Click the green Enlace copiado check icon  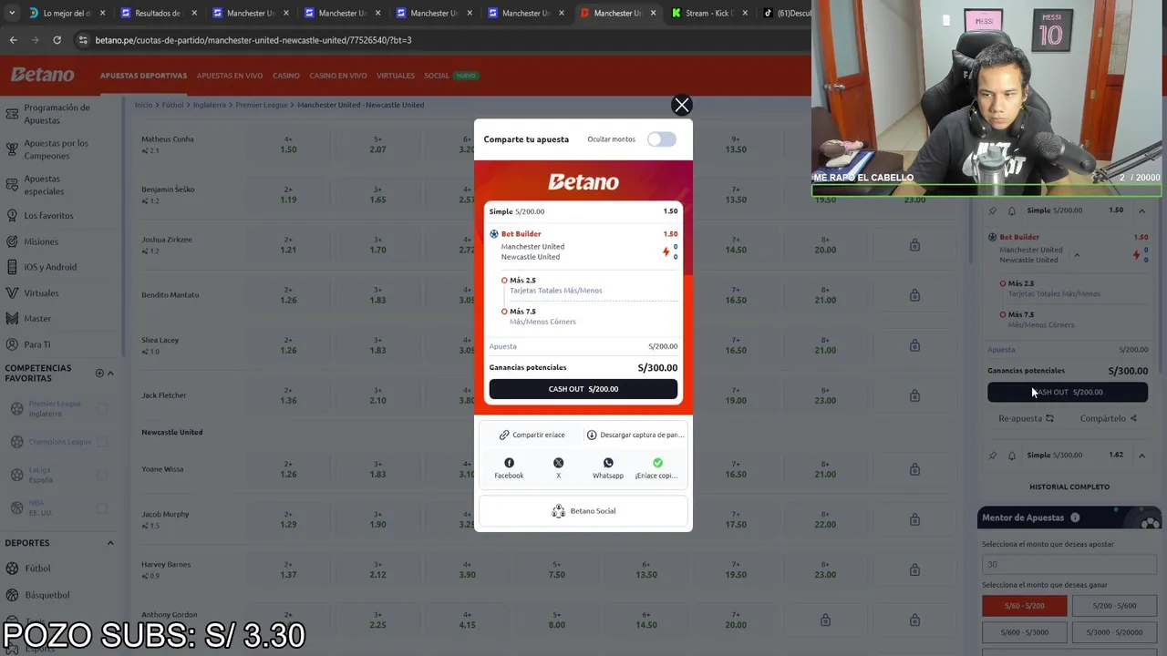click(x=657, y=463)
